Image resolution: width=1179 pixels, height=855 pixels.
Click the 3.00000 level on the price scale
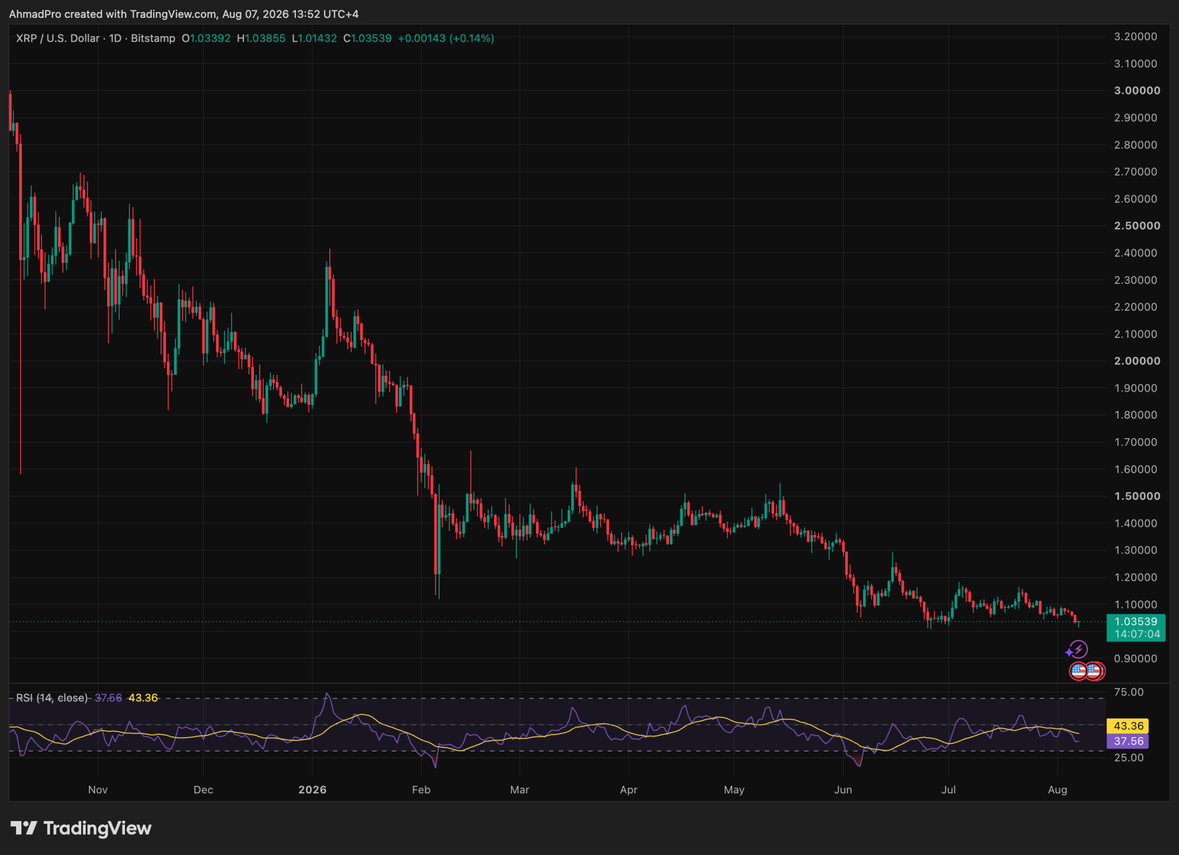1137,90
